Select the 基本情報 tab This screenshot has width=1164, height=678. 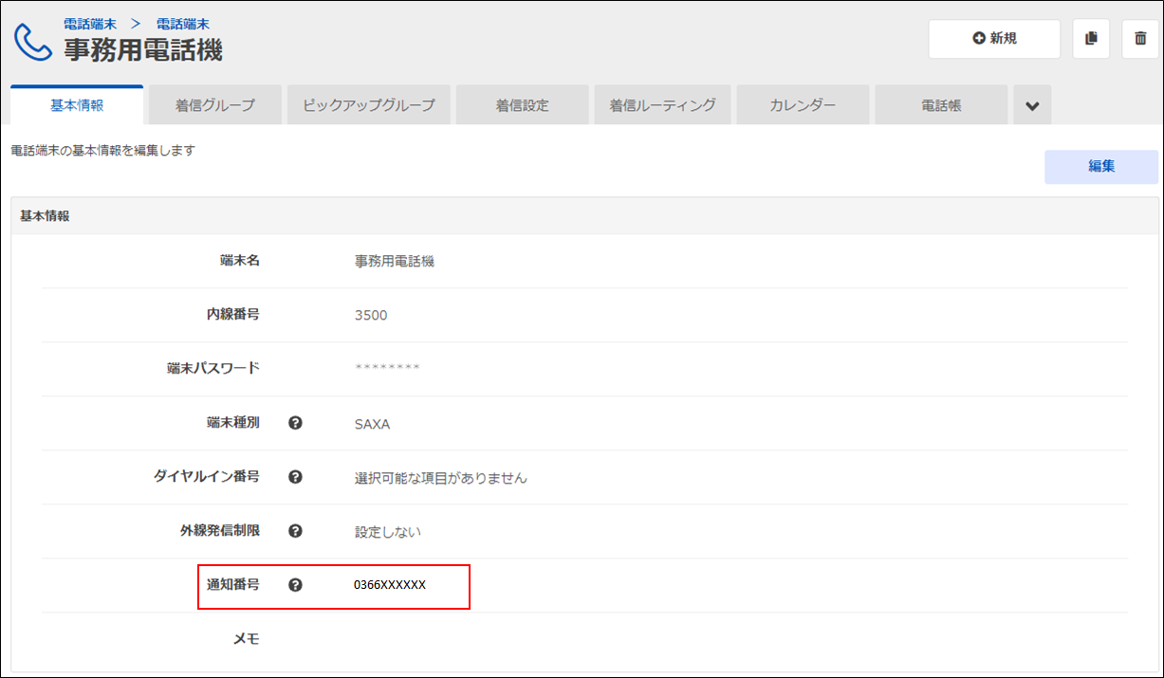point(77,105)
